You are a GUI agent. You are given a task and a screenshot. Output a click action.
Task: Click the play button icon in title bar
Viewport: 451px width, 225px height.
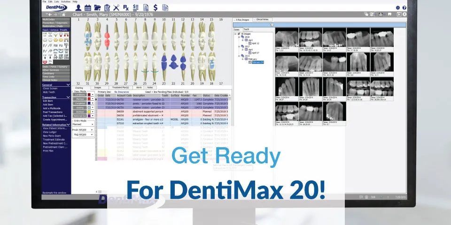399,14
